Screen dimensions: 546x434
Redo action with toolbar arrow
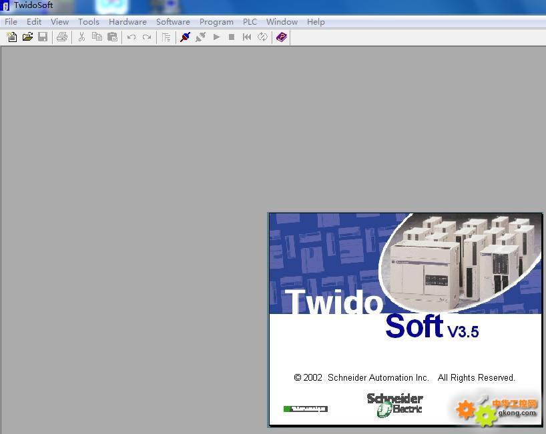[x=147, y=37]
